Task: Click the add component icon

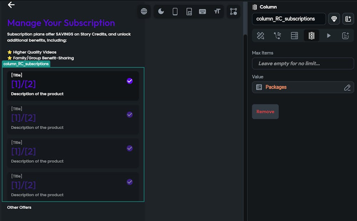Action: [348, 19]
